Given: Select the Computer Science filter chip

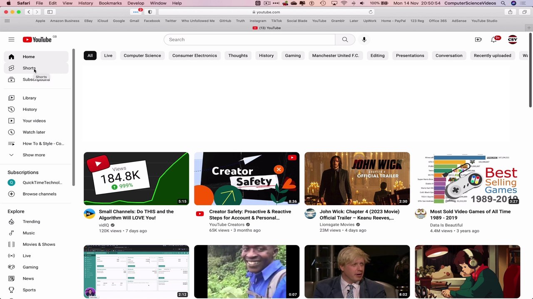Looking at the screenshot, I should point(142,56).
